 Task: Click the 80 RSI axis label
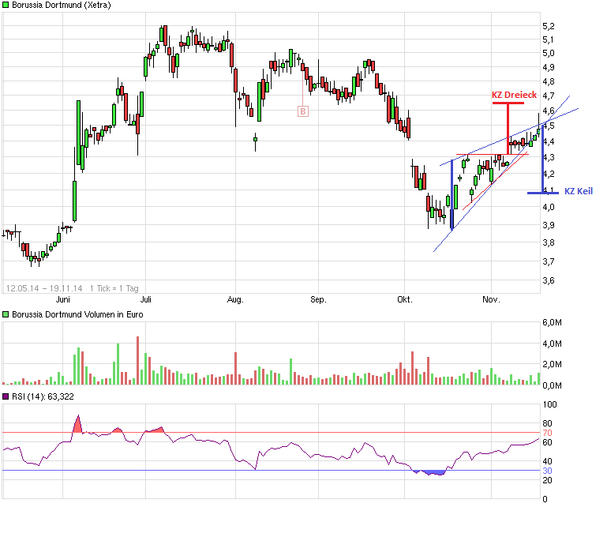pos(547,423)
